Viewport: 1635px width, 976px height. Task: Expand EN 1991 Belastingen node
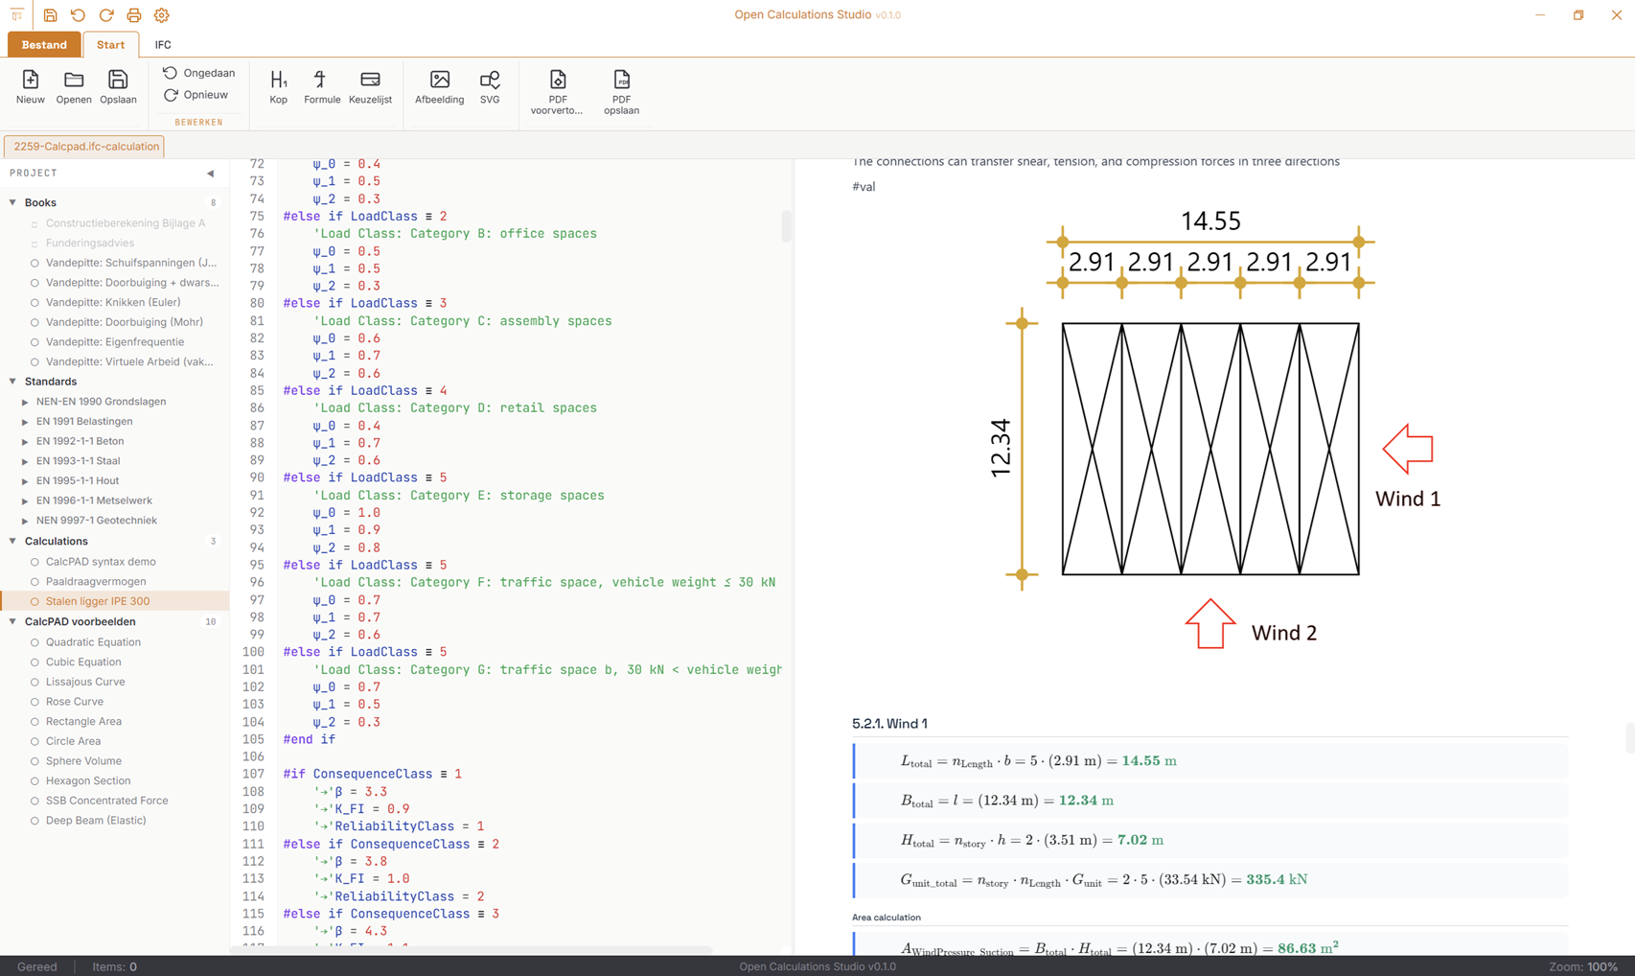[x=25, y=422]
